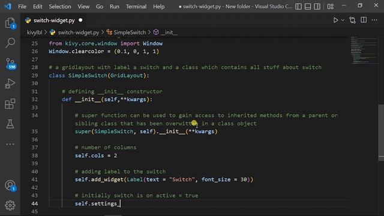This screenshot has width=384, height=216.
Task: Click switch-widget.py in breadcrumb
Action: 79,32
